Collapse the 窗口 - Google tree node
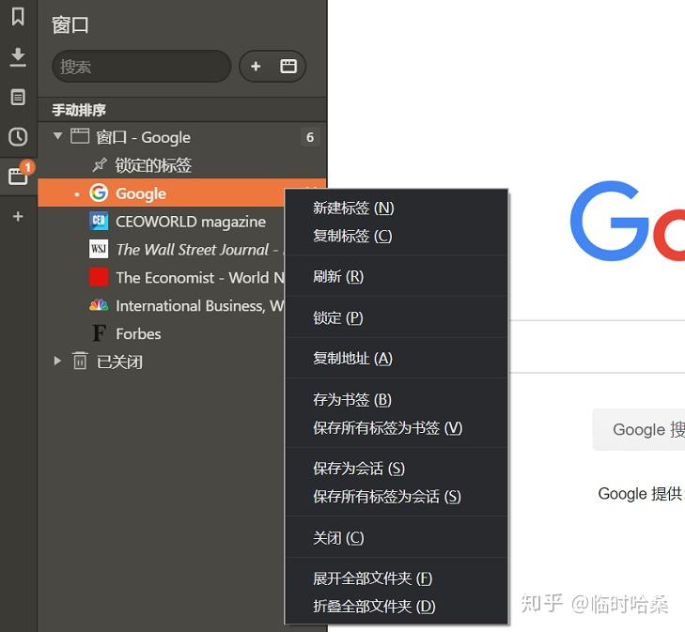 click(x=57, y=136)
